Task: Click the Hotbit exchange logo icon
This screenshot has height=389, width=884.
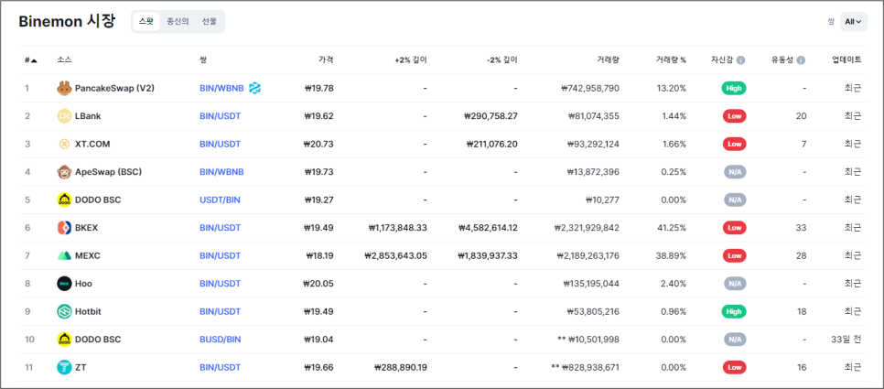Action: [x=64, y=311]
